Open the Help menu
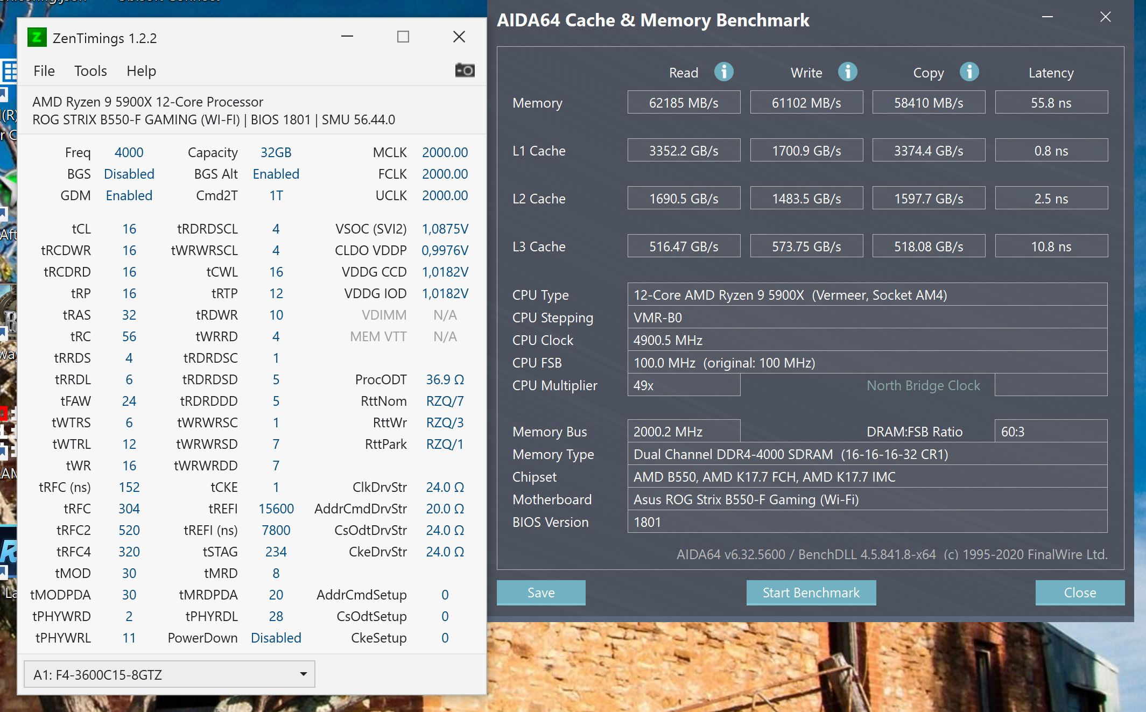This screenshot has height=712, width=1146. click(141, 71)
